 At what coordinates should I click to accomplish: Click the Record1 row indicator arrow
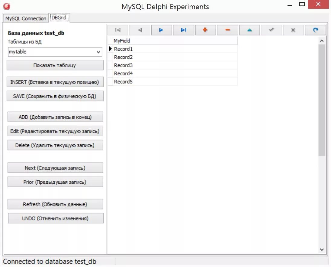[110, 49]
